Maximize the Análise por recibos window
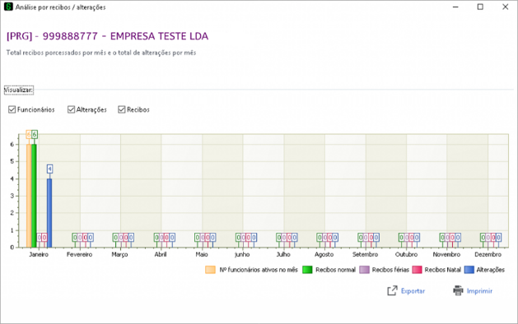 pos(480,7)
